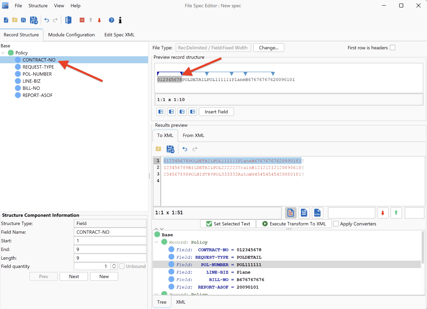Viewport: 427px width, 309px height.
Task: Select the red-lined document view icon
Action: coord(291,213)
